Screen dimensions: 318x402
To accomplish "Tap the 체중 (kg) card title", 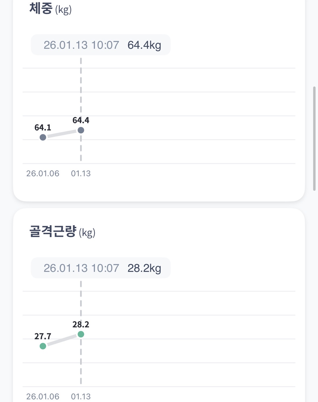I will coord(50,9).
